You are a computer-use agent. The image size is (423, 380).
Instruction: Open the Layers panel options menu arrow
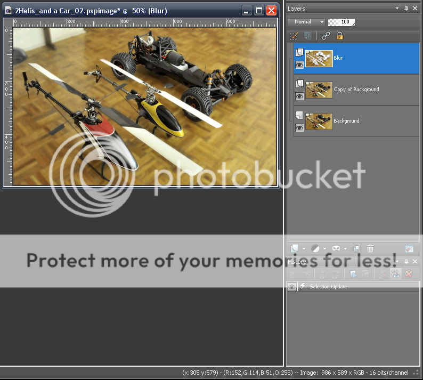[397, 9]
